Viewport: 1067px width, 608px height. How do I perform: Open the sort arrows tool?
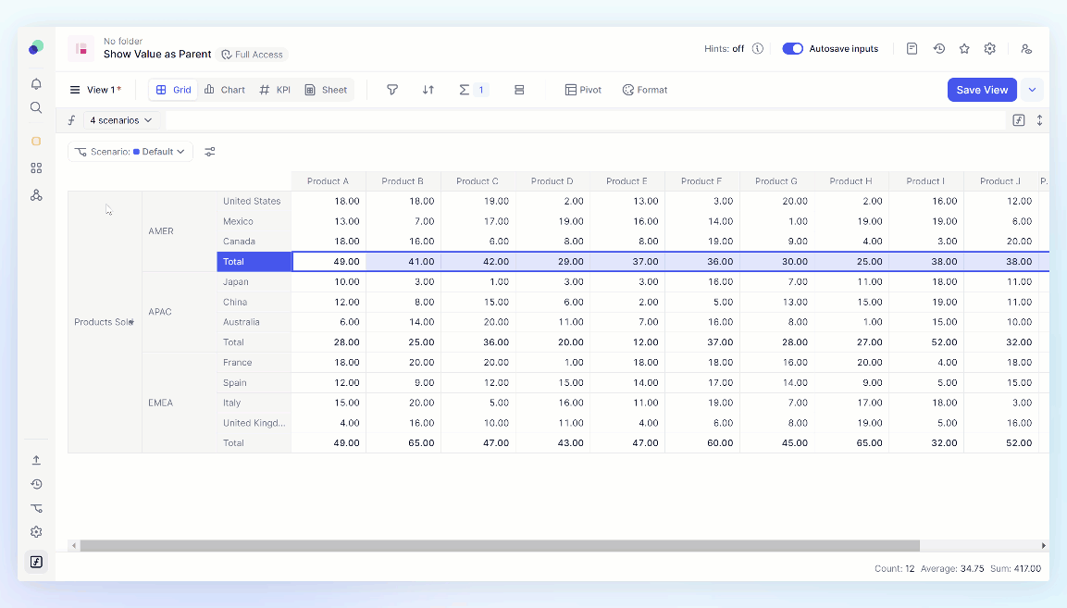click(428, 90)
